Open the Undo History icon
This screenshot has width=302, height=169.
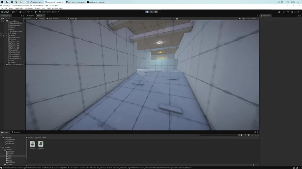[284, 12]
